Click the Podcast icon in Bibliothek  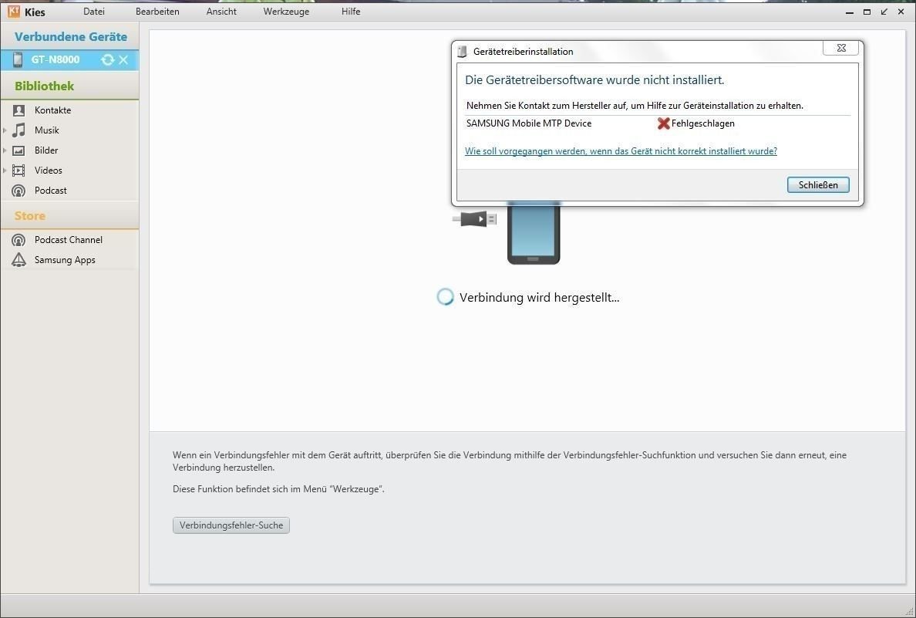[x=19, y=191]
